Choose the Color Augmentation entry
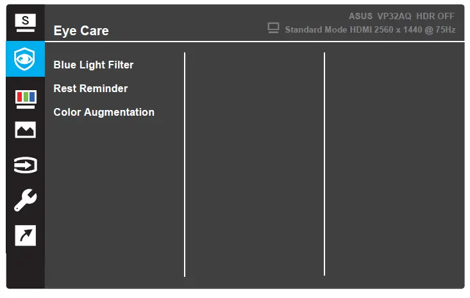 (104, 112)
